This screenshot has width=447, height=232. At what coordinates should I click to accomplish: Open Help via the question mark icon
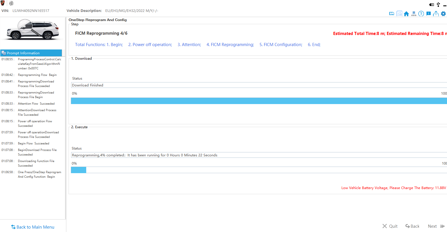(x=421, y=14)
